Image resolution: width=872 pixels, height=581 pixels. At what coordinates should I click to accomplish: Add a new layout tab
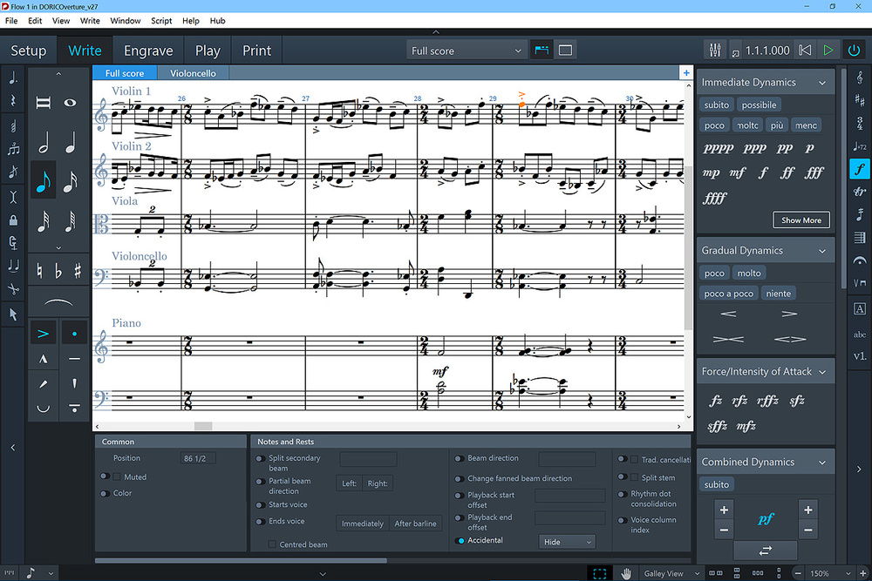click(686, 73)
